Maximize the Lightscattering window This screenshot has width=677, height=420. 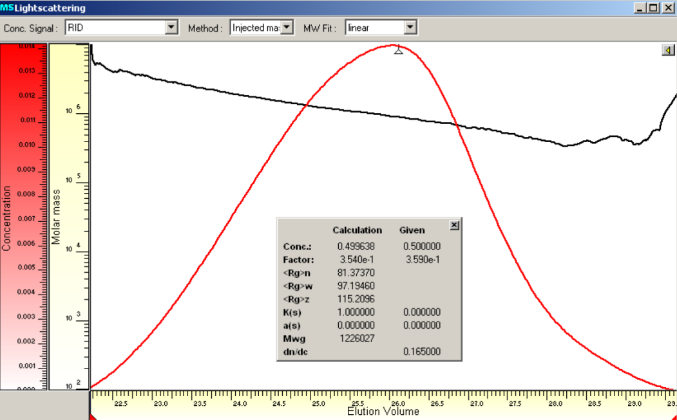[653, 8]
